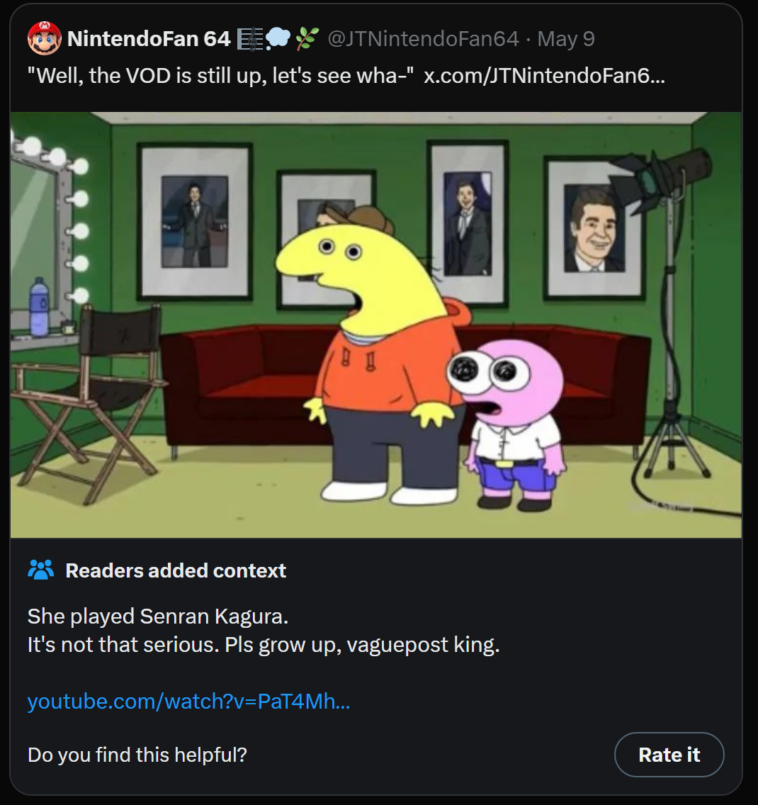Click the green herb emoji icon
This screenshot has height=805, width=758.
point(307,39)
